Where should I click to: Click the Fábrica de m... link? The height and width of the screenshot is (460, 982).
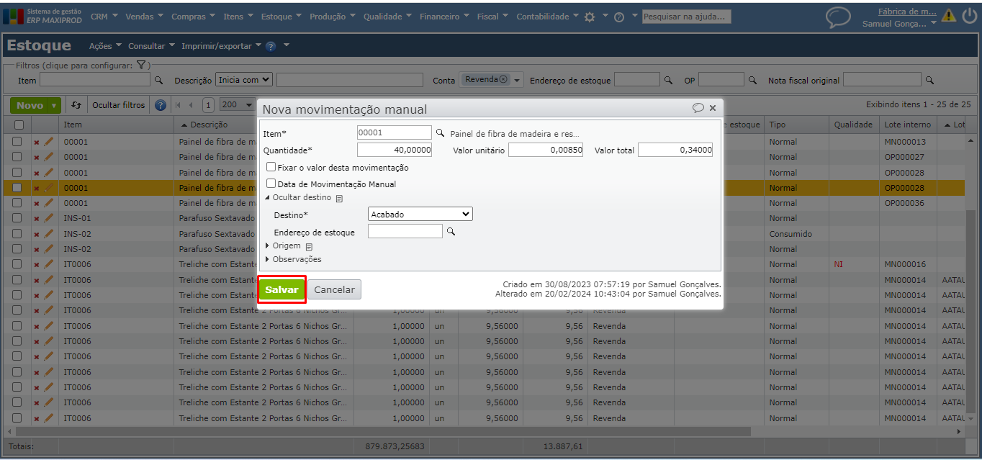coord(907,12)
